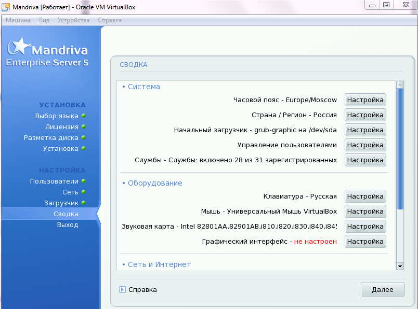Click scrollbar up arrow in summary list
Viewport: 418px width, 309px height.
click(400, 85)
